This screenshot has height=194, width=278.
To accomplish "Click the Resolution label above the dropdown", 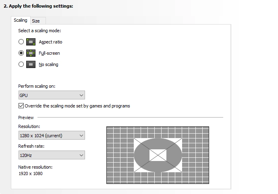I will tap(29, 126).
